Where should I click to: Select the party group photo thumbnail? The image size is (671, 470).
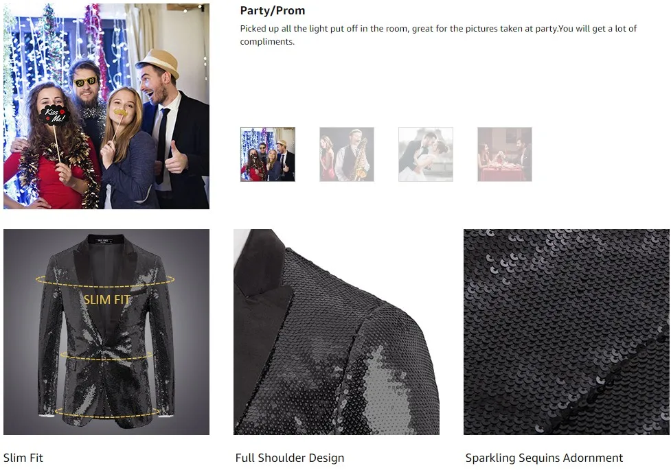tap(267, 154)
